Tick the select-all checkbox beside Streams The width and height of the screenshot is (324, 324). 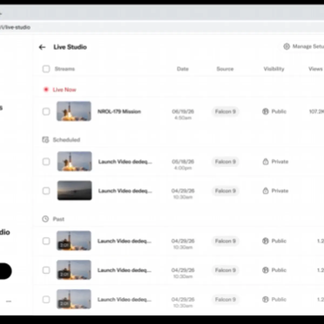[46, 69]
